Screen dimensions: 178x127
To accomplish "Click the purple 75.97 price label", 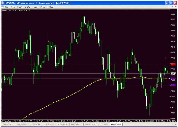I will pyautogui.click(x=173, y=85).
